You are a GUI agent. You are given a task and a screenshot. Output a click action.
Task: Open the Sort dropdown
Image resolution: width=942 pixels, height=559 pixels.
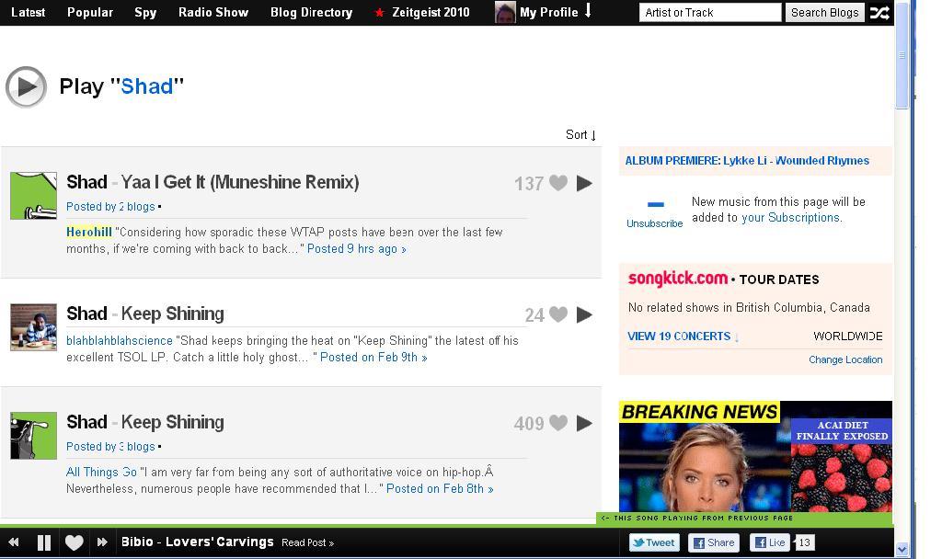pyautogui.click(x=580, y=134)
